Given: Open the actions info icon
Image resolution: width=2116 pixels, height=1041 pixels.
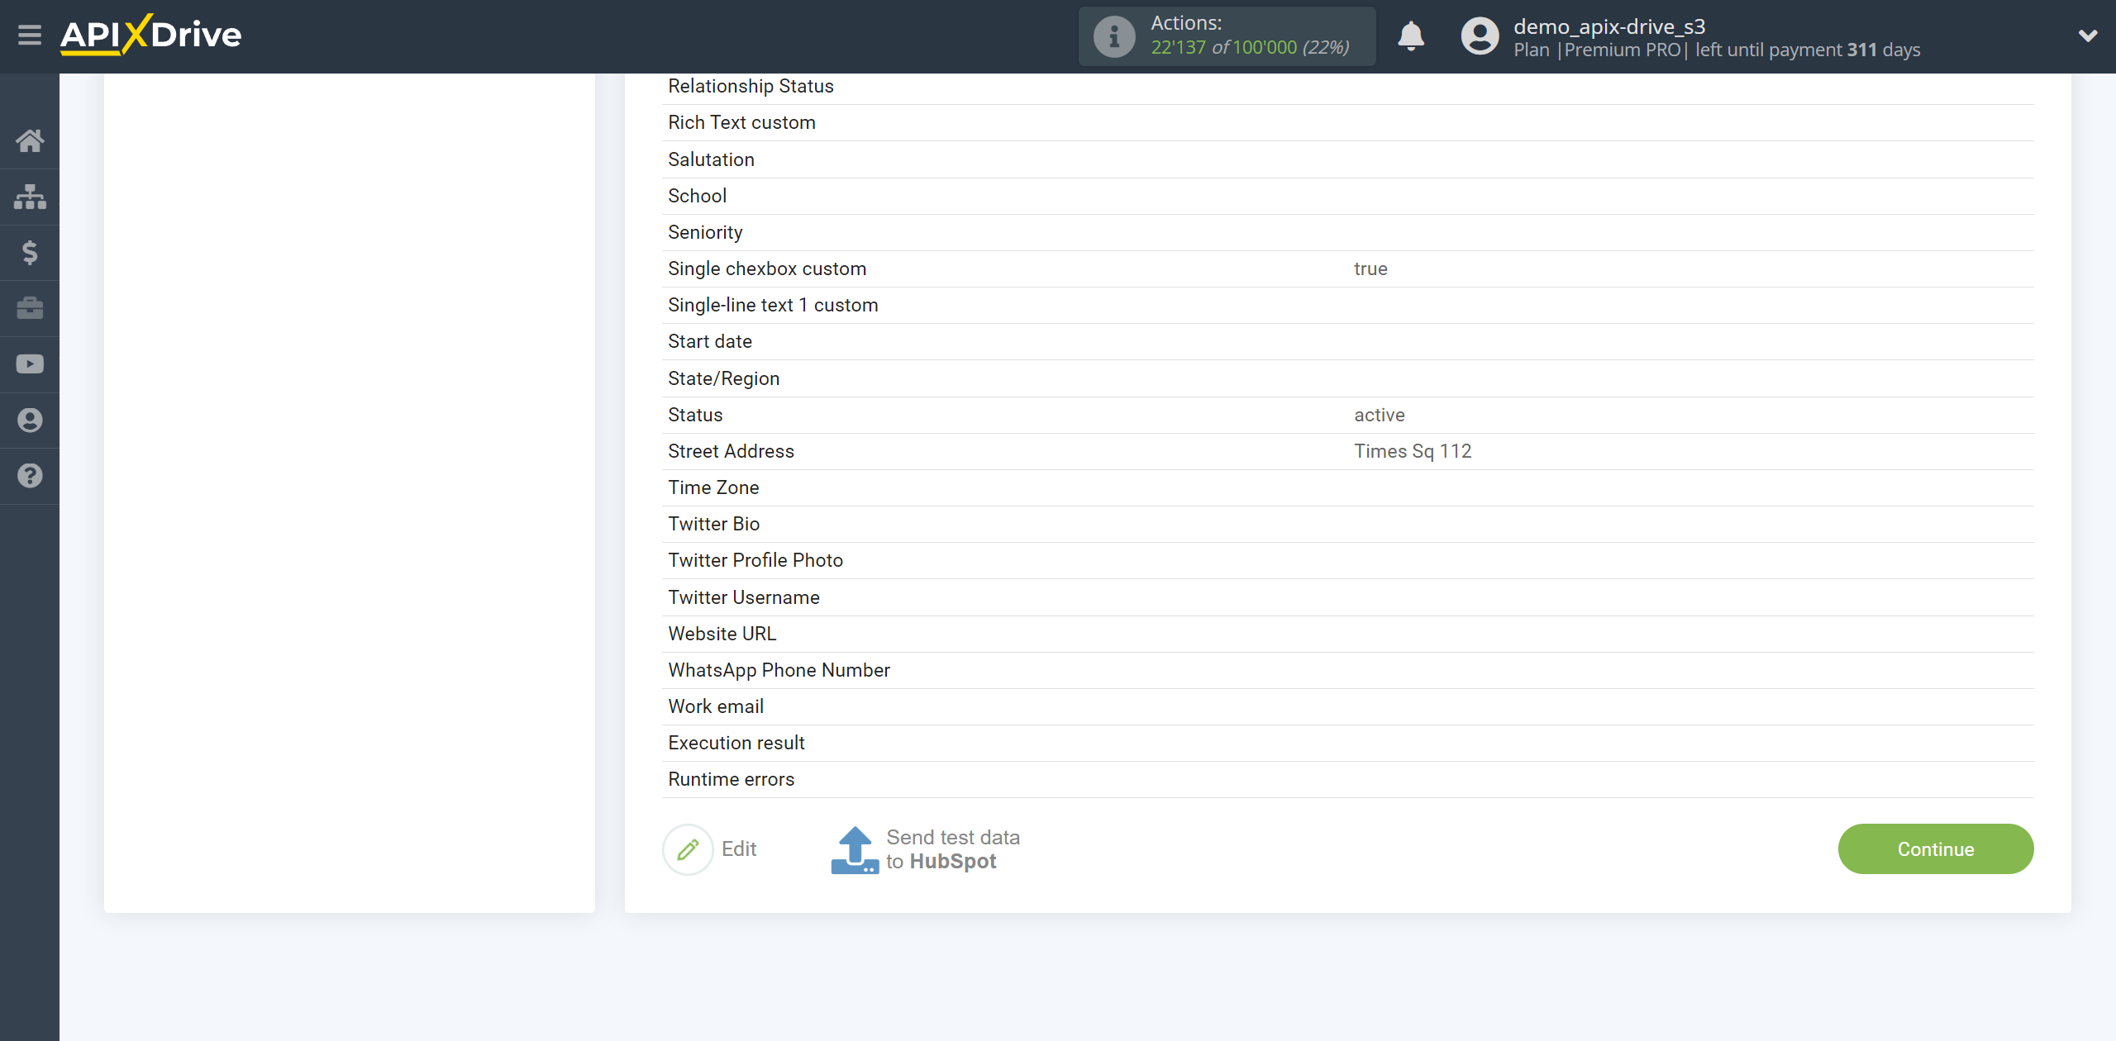Looking at the screenshot, I should coord(1114,36).
